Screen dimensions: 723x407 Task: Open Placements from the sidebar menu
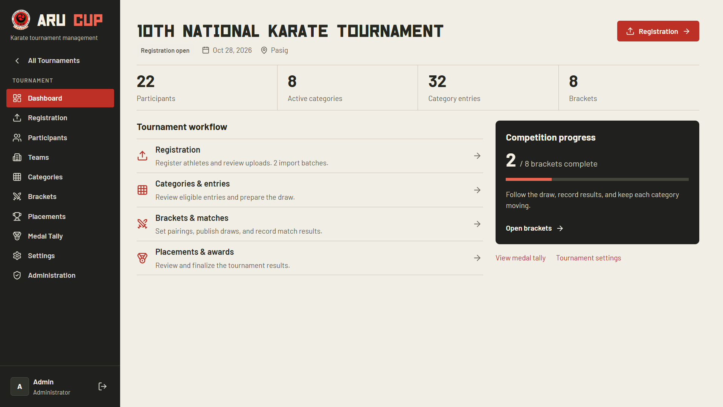[x=60, y=217]
